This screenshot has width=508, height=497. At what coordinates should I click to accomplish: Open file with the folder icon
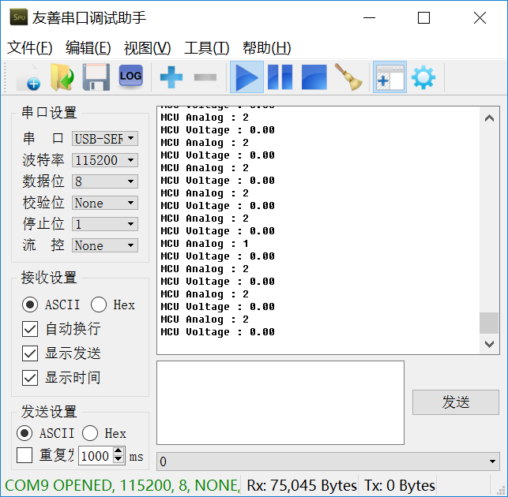coord(62,77)
